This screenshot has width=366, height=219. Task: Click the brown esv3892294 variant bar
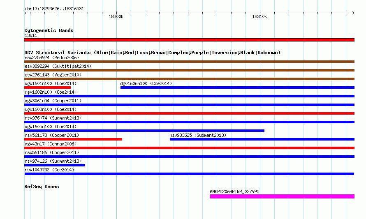pyautogui.click(x=189, y=70)
